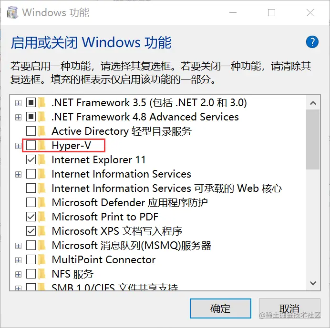The height and width of the screenshot is (328, 330).
Task: Click the NFS 服务 folder icon
Action: coord(42,274)
